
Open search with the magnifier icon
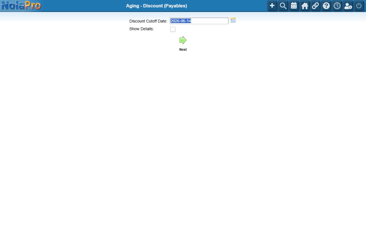(x=283, y=6)
